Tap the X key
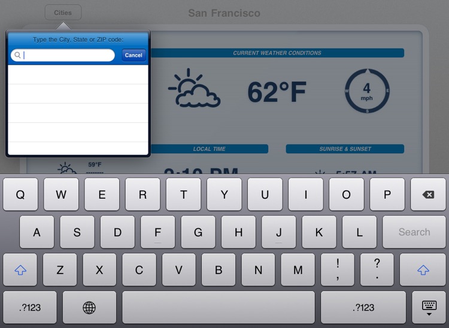Screen dimensions: 449x328 [99, 269]
